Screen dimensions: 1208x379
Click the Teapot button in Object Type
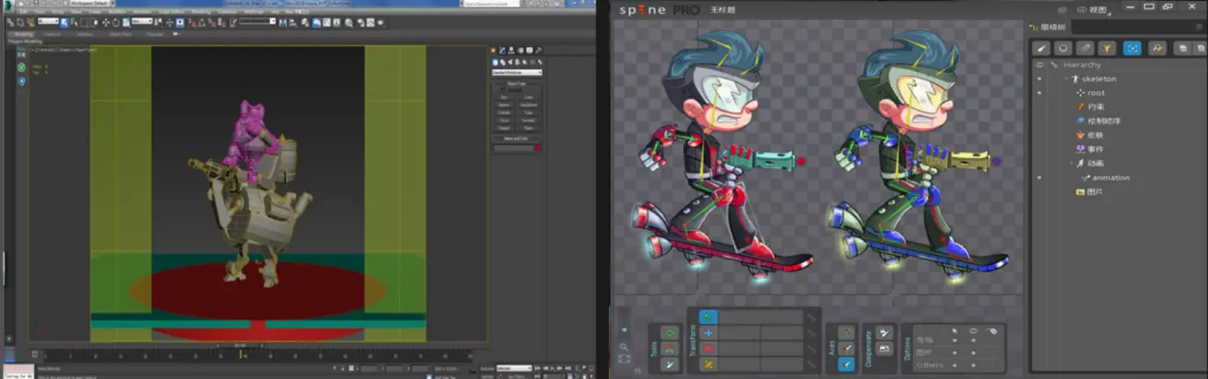[503, 128]
